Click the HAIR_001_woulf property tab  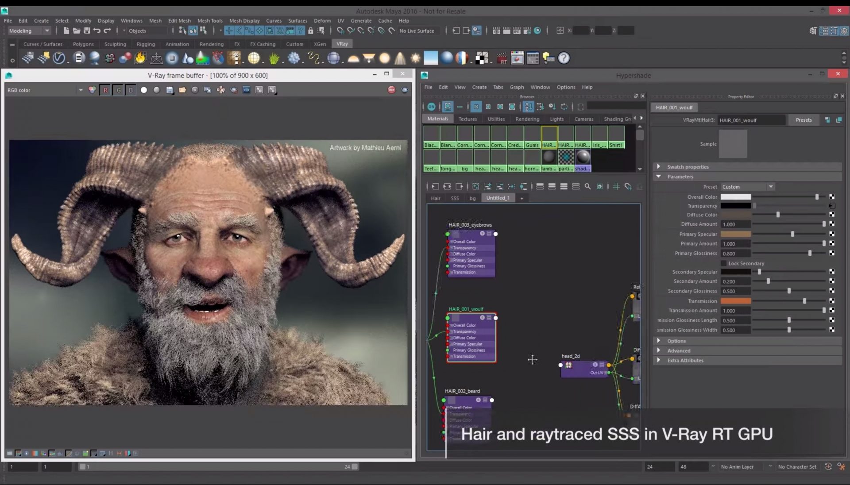[674, 108]
